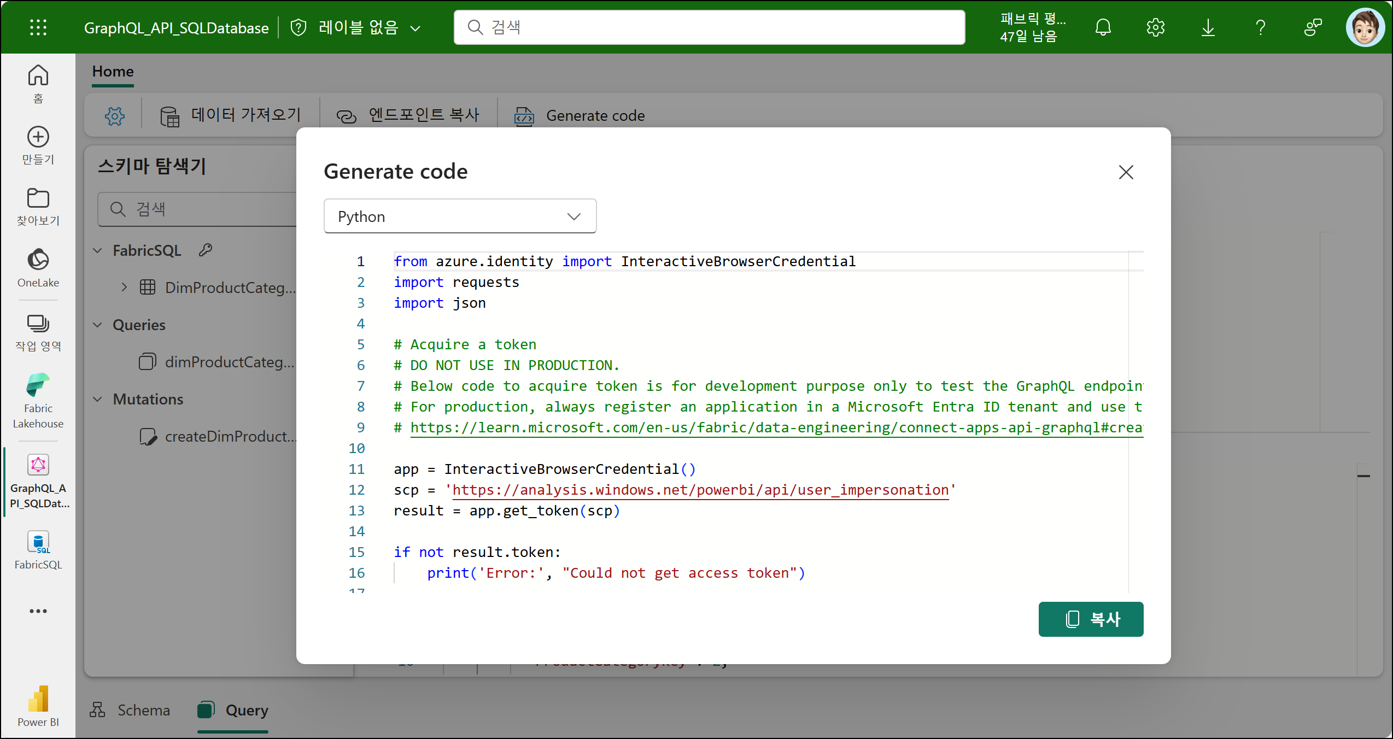The height and width of the screenshot is (739, 1393).
Task: Click the schema explorer search field
Action: point(197,209)
